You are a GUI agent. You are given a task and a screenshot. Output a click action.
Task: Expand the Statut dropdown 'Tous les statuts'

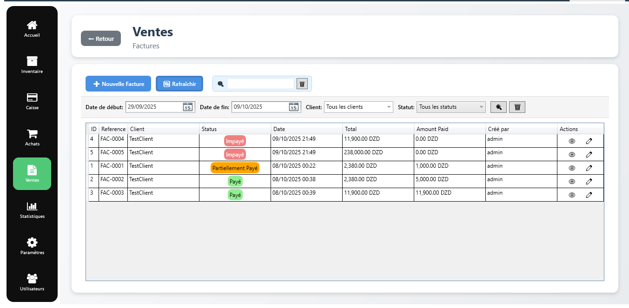click(x=450, y=107)
